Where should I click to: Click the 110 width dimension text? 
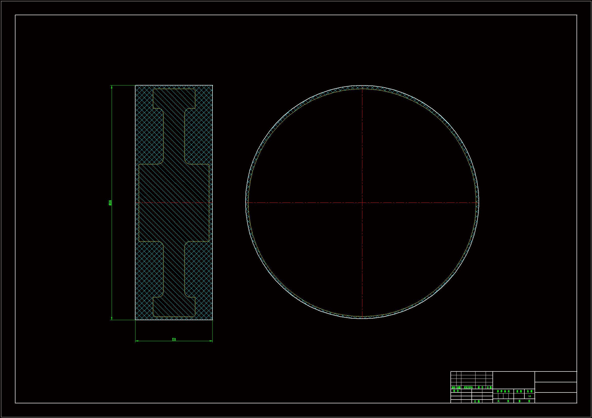pos(174,339)
